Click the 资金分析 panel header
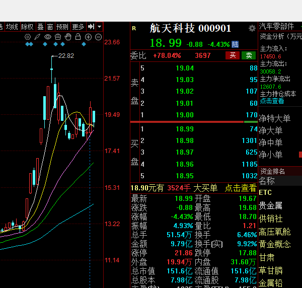 (x=281, y=36)
